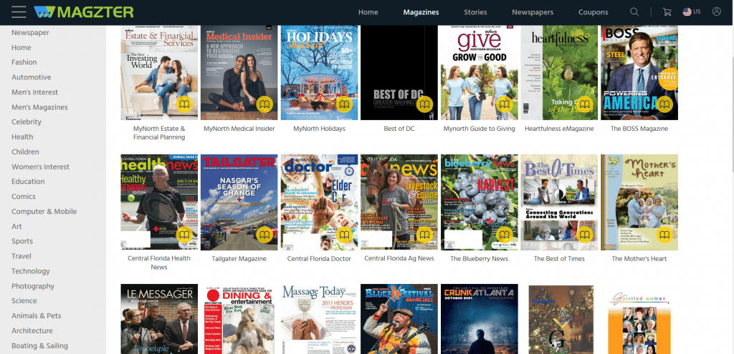The height and width of the screenshot is (354, 734).
Task: Select the Magazines navigation tab
Action: 421,12
